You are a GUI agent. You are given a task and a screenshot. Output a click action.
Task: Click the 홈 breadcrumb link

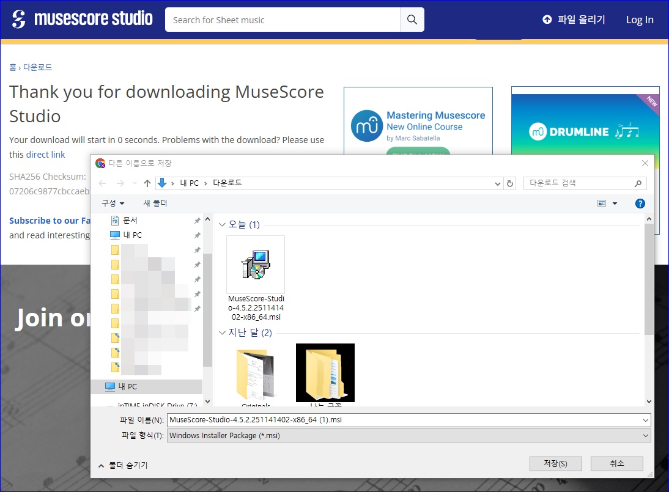13,67
